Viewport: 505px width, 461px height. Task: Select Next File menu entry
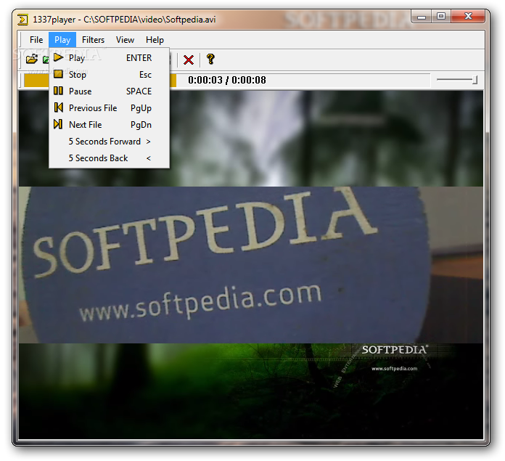[109, 125]
